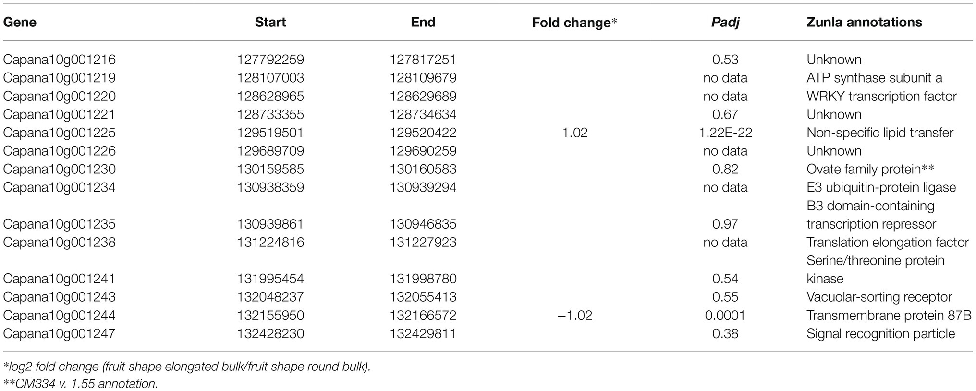The width and height of the screenshot is (976, 391).
Task: Click the Padj column header
Action: (725, 23)
